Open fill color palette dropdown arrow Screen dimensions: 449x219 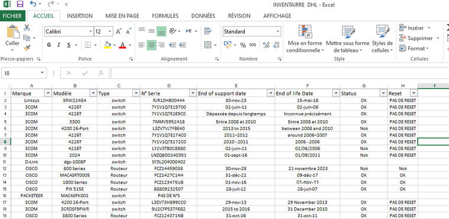(x=115, y=45)
